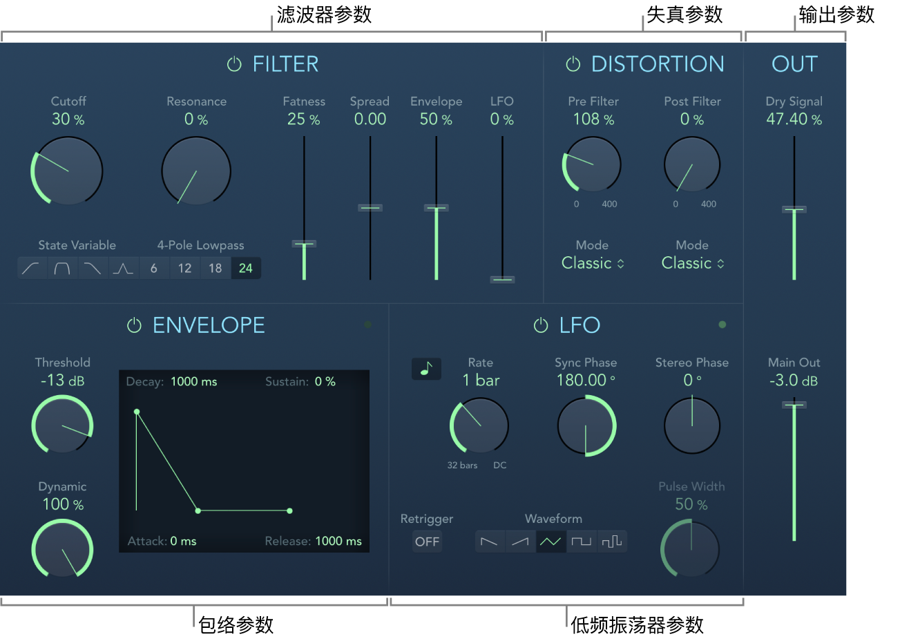Click the Dynamic 100 % value

tap(63, 504)
